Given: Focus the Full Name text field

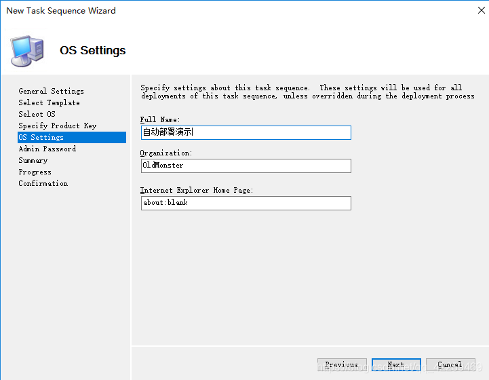Looking at the screenshot, I should click(246, 133).
